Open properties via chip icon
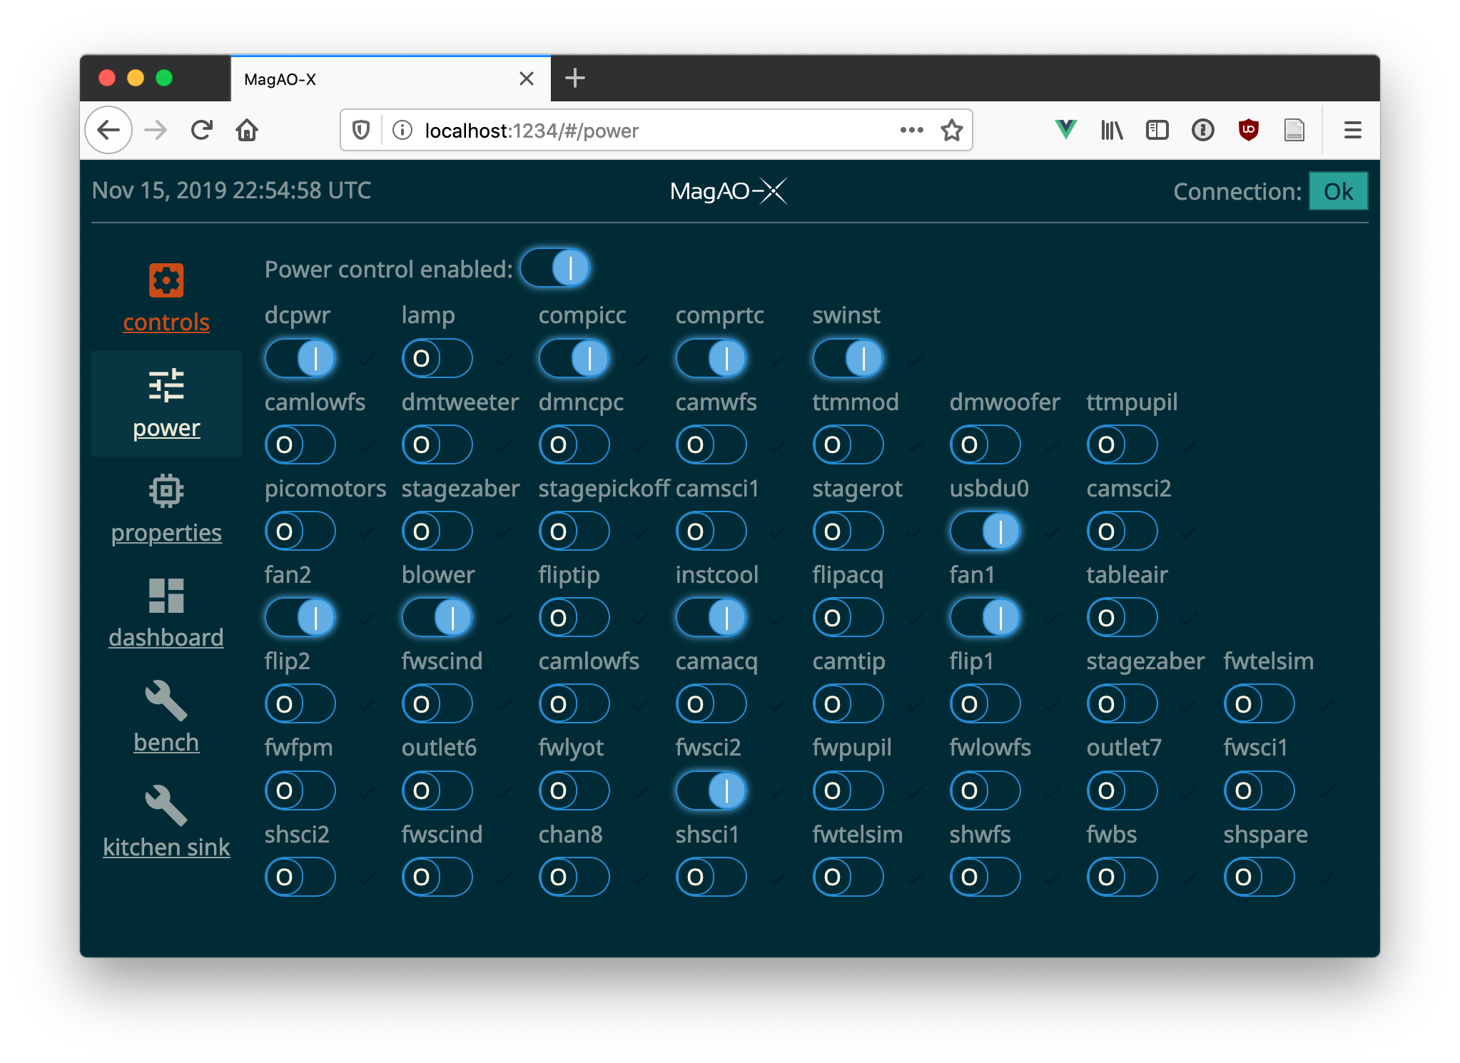Screen dimensions: 1460x1063 166,491
